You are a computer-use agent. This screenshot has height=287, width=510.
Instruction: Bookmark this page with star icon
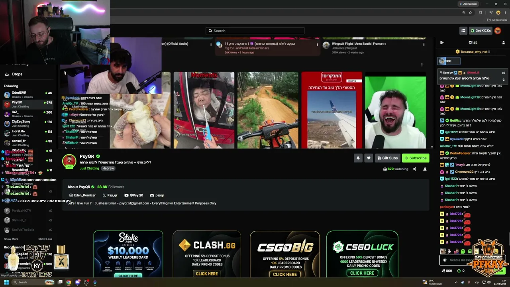tap(470, 13)
